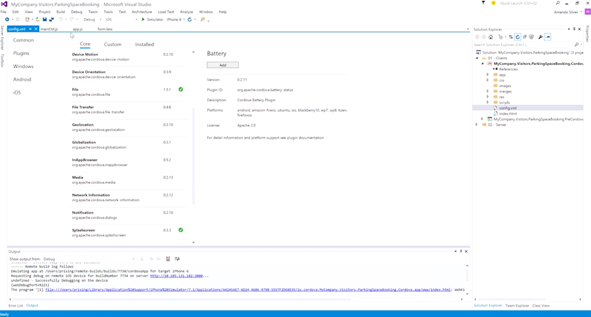Click the Clear All icon in Output panel
Screen dimensions: 591x317
[x=168, y=259]
